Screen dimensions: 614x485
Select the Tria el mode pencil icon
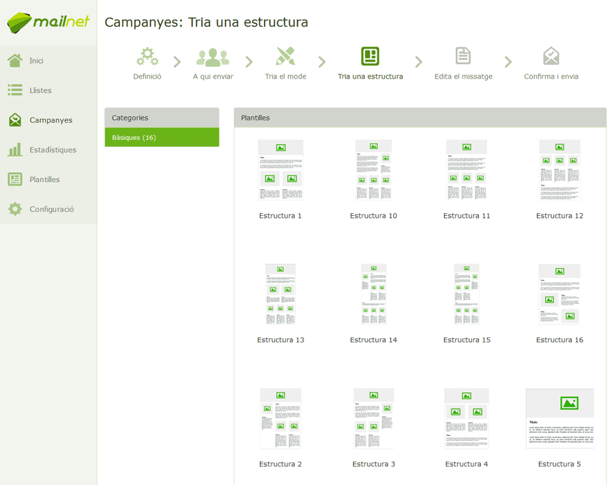285,57
